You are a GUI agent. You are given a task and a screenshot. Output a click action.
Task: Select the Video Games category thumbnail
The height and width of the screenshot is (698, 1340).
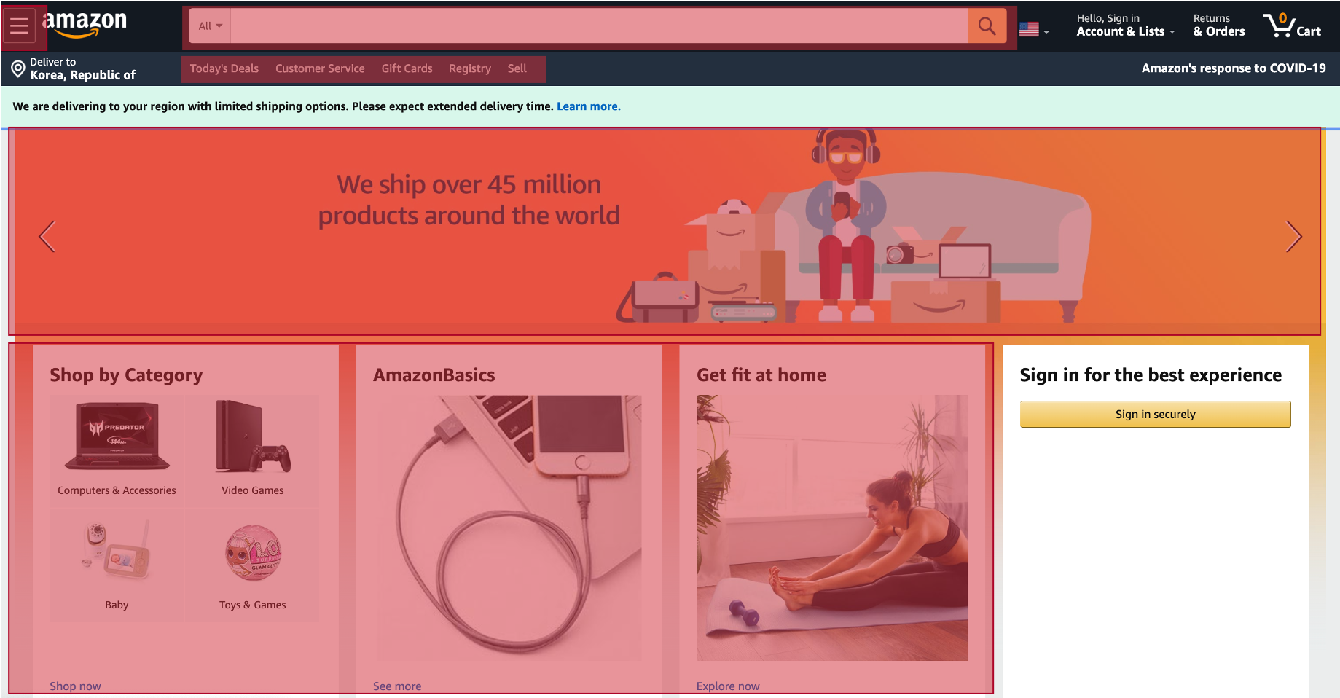[252, 448]
